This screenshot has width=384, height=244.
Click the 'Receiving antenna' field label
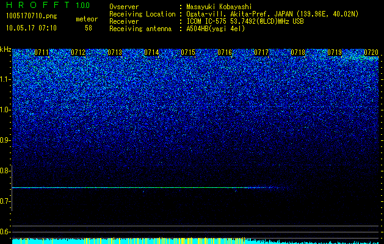click(140, 29)
